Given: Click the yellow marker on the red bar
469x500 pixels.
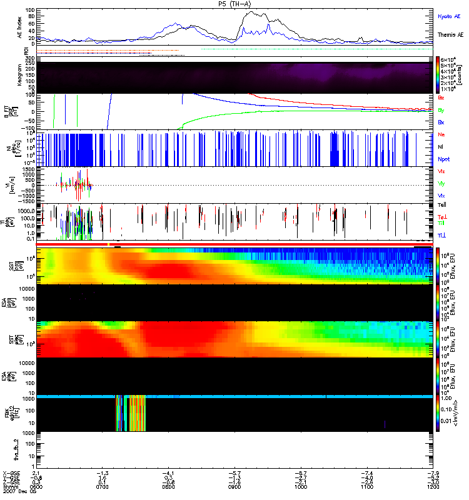Looking at the screenshot, I should pos(109,244).
